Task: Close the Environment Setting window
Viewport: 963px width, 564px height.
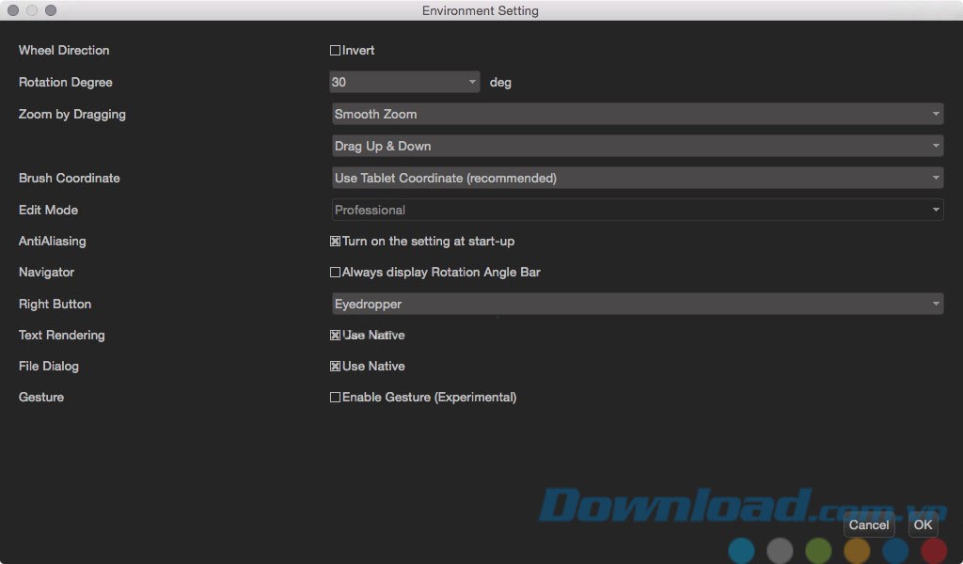Action: click(13, 10)
